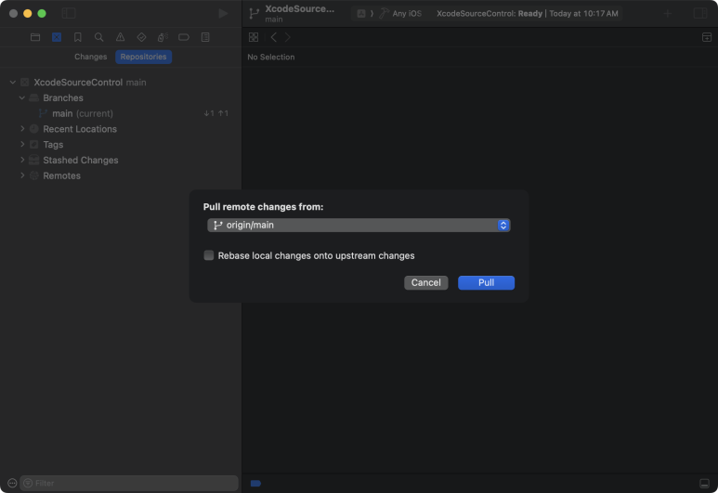This screenshot has height=493, width=718.
Task: Open the Breakpoint navigator icon
Action: (x=184, y=37)
